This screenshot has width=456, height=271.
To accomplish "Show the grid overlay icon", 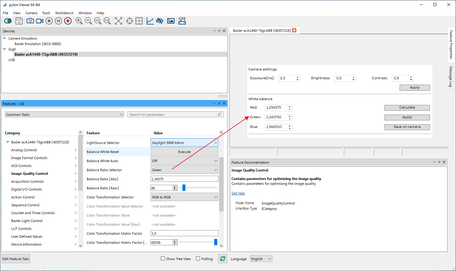I will (139, 21).
